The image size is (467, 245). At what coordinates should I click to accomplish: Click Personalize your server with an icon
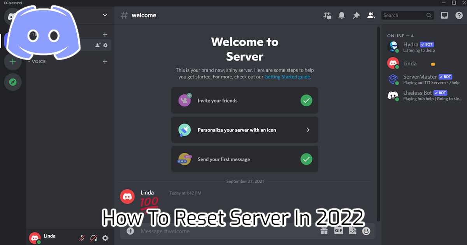[245, 130]
